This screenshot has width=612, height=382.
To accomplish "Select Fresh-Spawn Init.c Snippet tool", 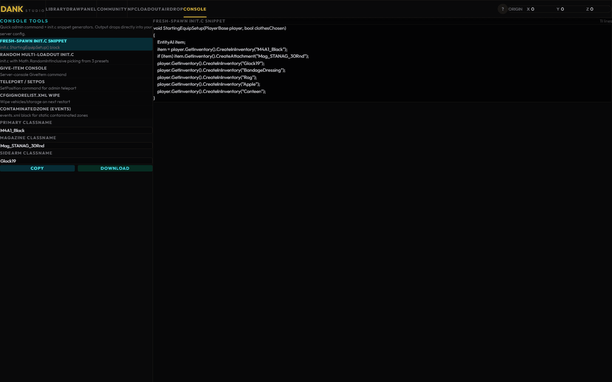I will [76, 44].
